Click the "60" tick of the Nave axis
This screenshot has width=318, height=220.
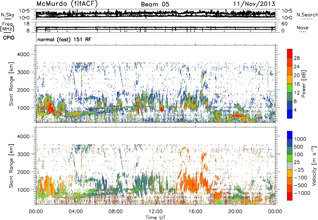(285, 24)
